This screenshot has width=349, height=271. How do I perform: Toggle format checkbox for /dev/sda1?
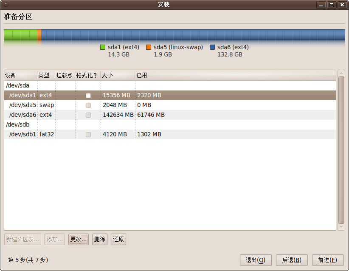coord(88,96)
